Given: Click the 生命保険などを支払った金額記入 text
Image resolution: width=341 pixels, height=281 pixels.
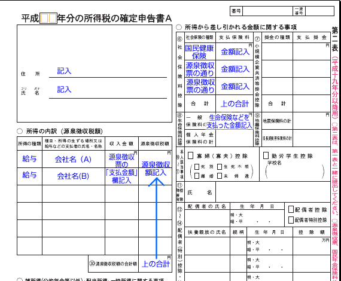Looking at the screenshot, I should point(229,121).
